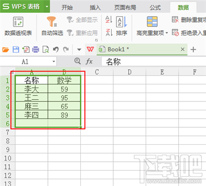The image size is (206, 186).
Task: Click cell containing 数学
Action: (64, 80)
